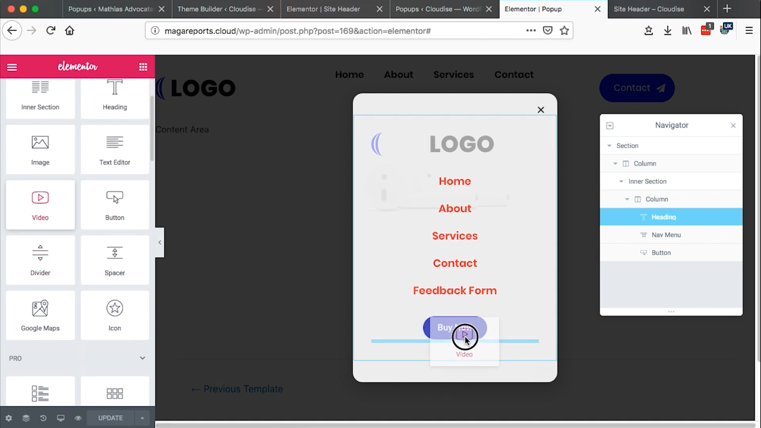Viewport: 761px width, 428px height.
Task: Open the Elementor hamburger menu
Action: [x=12, y=67]
